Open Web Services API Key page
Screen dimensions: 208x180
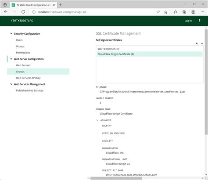pos(28,78)
